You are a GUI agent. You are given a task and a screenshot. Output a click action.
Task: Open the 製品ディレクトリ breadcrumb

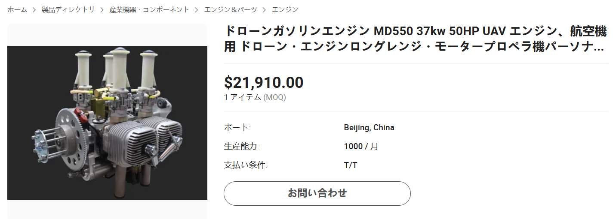[x=68, y=9]
